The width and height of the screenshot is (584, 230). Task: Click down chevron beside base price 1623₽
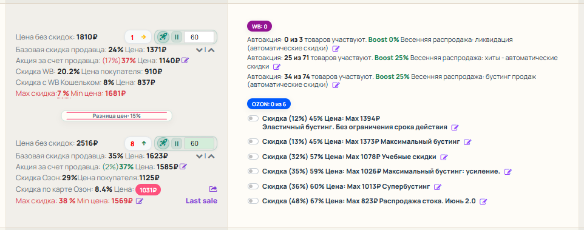[200, 156]
